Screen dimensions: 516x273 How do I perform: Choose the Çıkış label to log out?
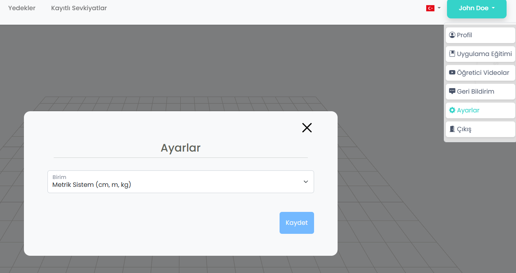pyautogui.click(x=464, y=129)
